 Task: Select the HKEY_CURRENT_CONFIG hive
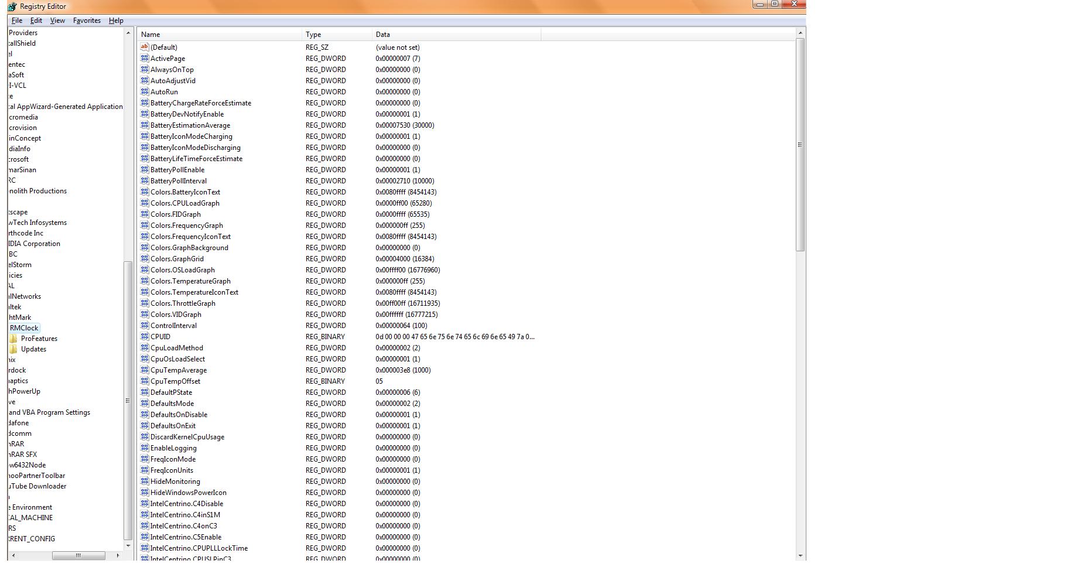click(x=32, y=539)
